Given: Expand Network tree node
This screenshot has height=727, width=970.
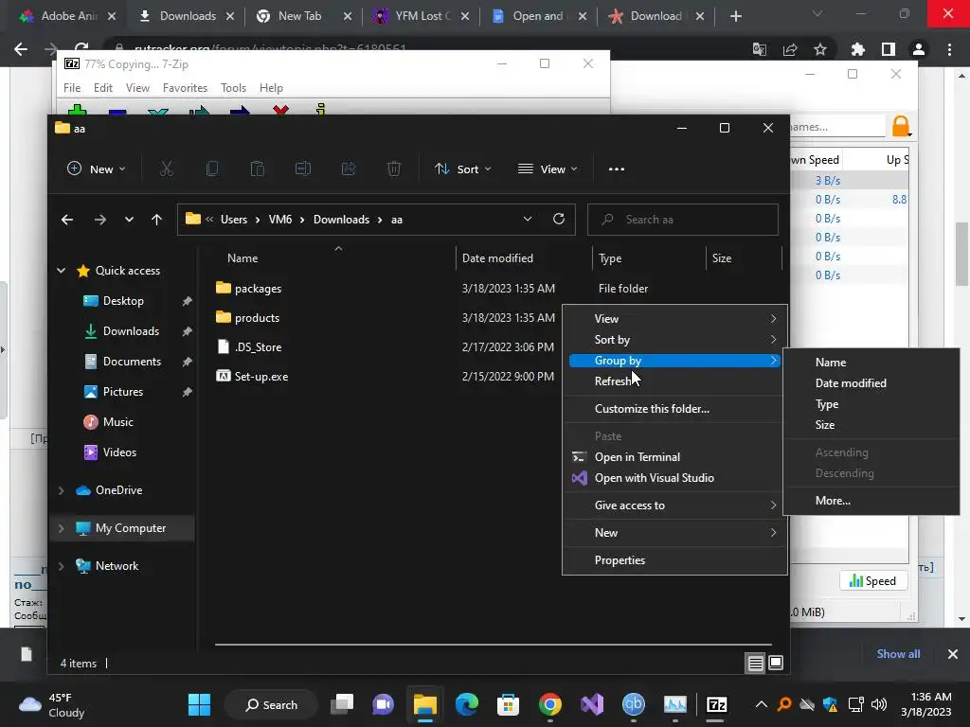Looking at the screenshot, I should (62, 566).
